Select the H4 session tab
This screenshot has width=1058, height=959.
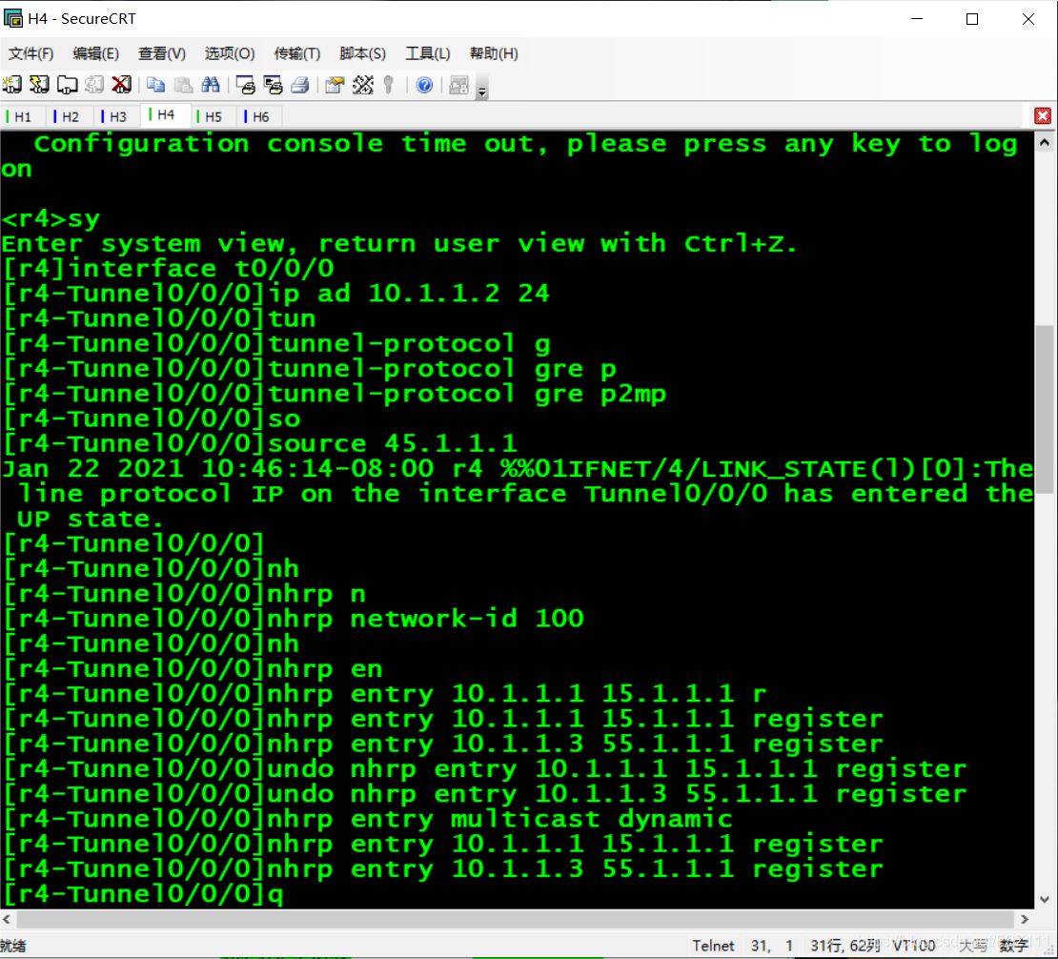[164, 115]
